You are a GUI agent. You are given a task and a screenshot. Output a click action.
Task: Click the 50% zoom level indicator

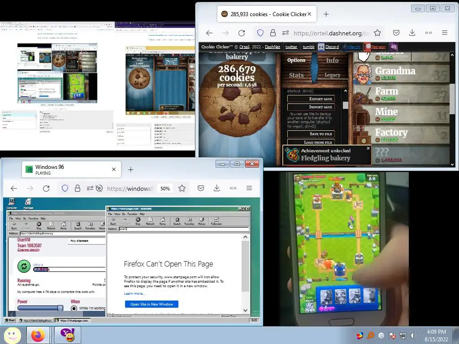165,189
